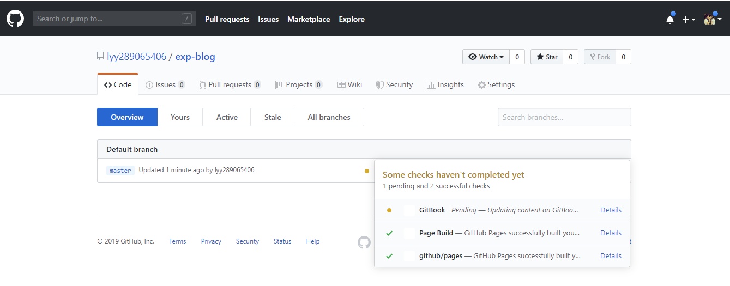
Task: Open the plus create-new dropdown
Action: (689, 19)
